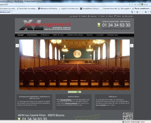The image size is (151, 123).
Task: Open the Sites suggérés dropdown arrow
Action: pyautogui.click(x=131, y=9)
